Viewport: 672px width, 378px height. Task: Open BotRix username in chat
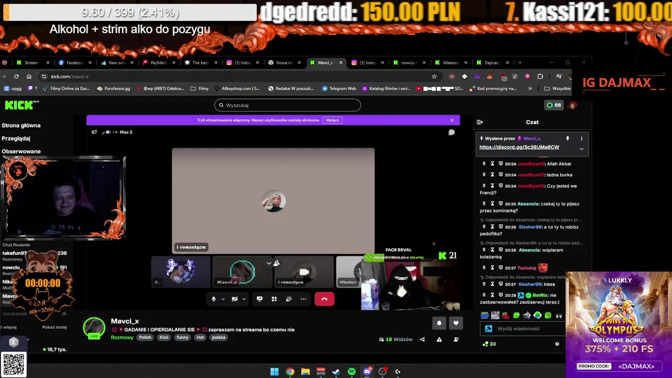tap(540, 295)
